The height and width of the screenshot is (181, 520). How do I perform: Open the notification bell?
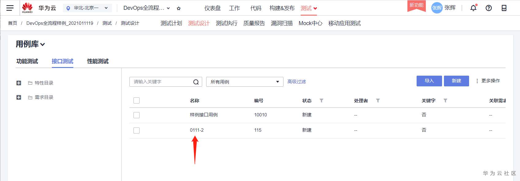[x=473, y=8]
